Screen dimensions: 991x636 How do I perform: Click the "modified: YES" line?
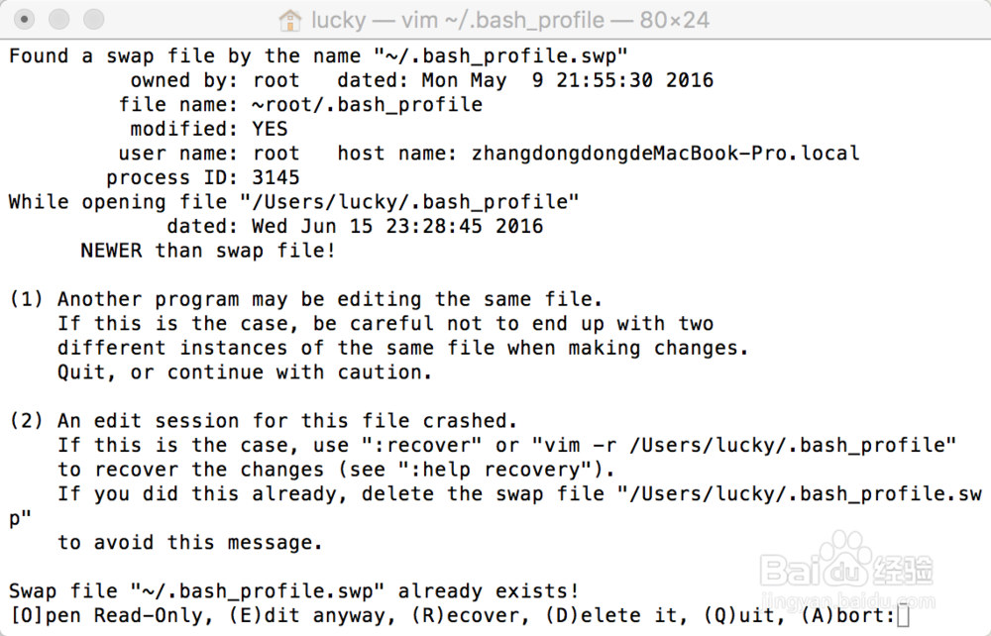click(209, 129)
